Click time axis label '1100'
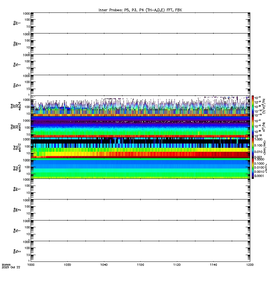The height and width of the screenshot is (285, 267). [x=140, y=265]
